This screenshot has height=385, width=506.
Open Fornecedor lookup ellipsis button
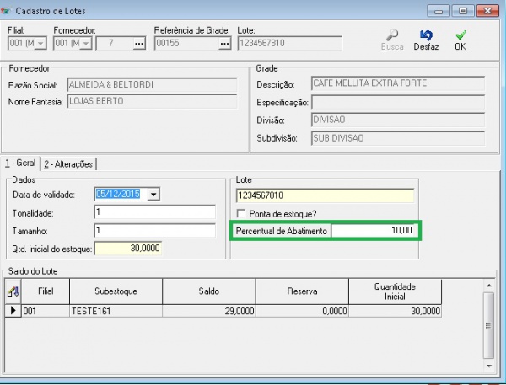(x=140, y=43)
